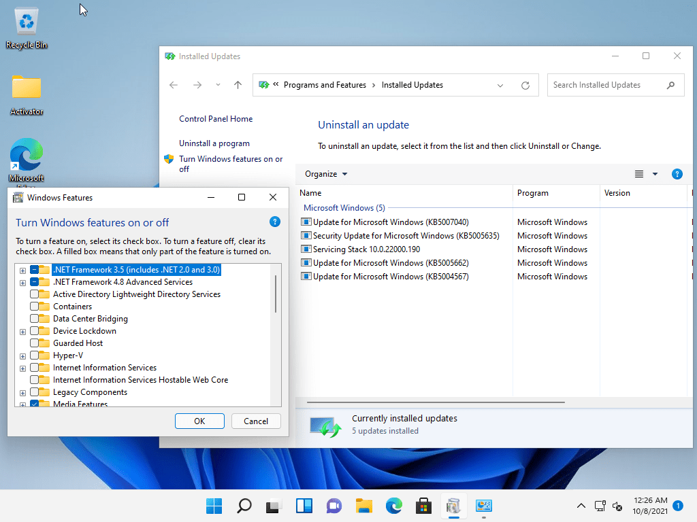This screenshot has height=522, width=697.
Task: Select Update KB5007040 in the list
Action: click(x=391, y=222)
